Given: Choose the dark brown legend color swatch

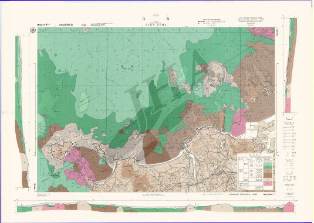Looking at the screenshot, I should tap(268, 175).
